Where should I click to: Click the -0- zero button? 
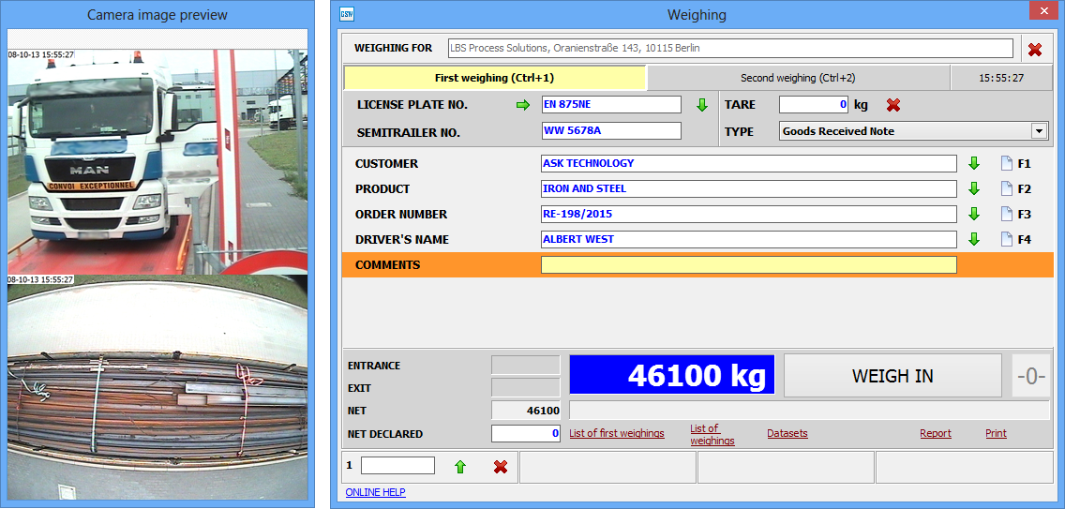click(x=1030, y=376)
